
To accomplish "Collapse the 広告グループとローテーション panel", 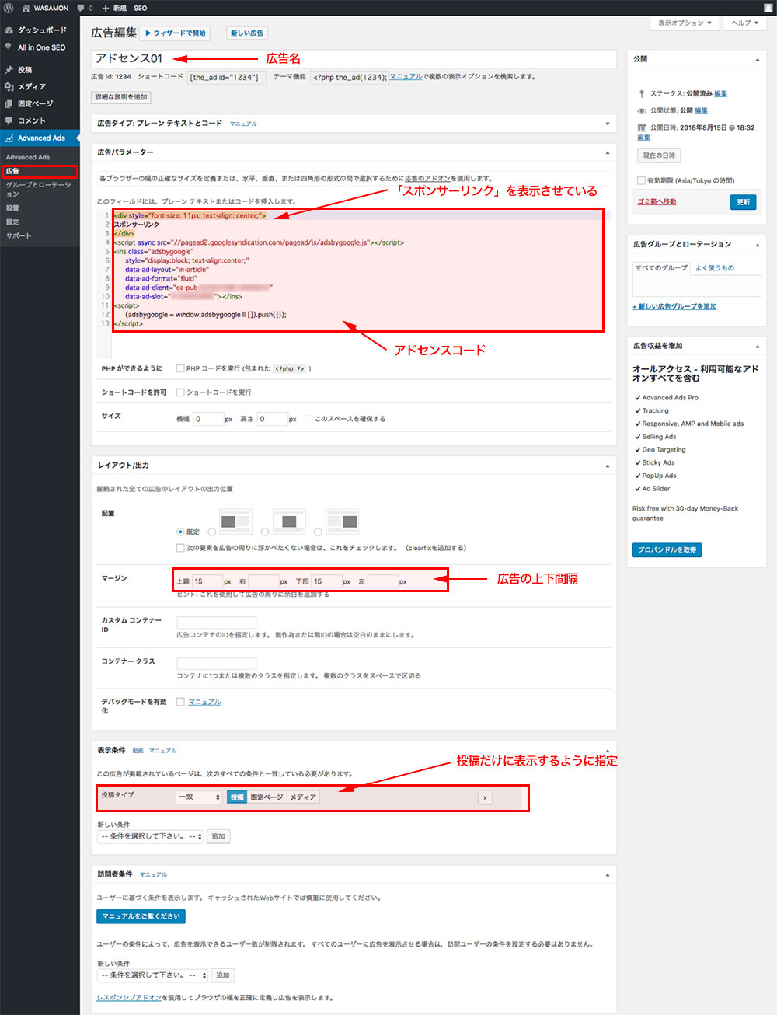I will (x=758, y=245).
